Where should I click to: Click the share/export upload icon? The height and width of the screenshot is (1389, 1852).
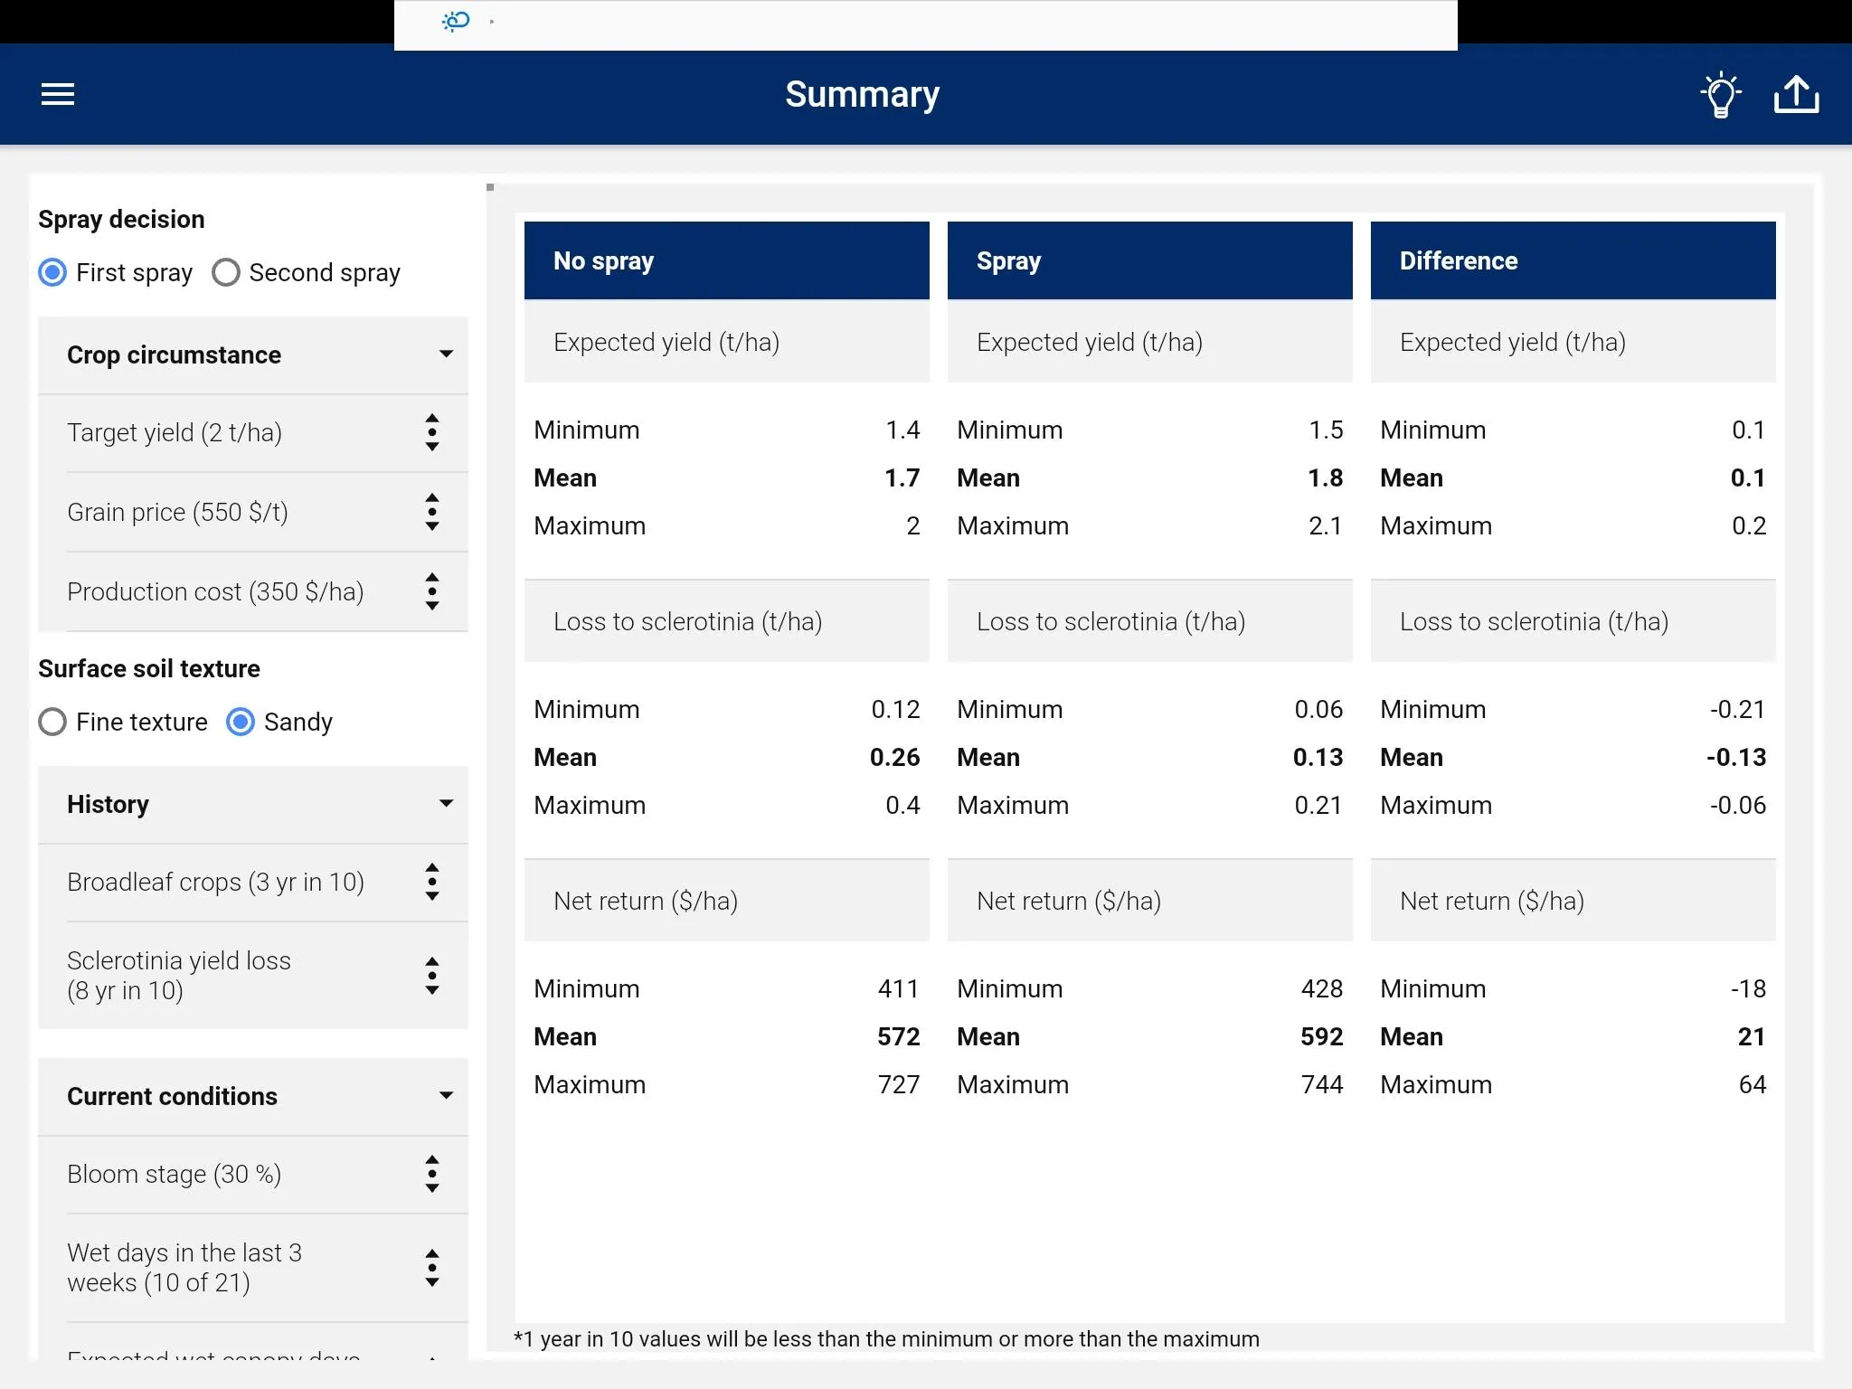pyautogui.click(x=1795, y=93)
